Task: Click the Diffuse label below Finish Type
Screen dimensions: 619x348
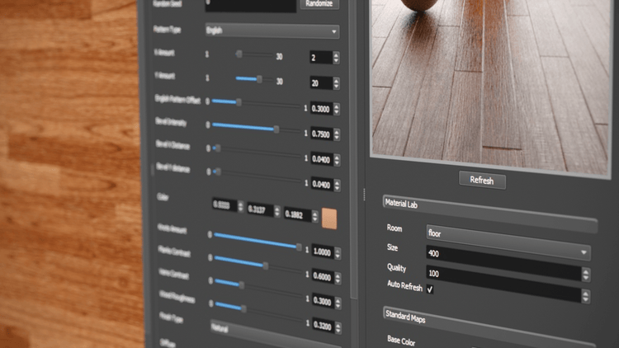Action: (x=168, y=342)
